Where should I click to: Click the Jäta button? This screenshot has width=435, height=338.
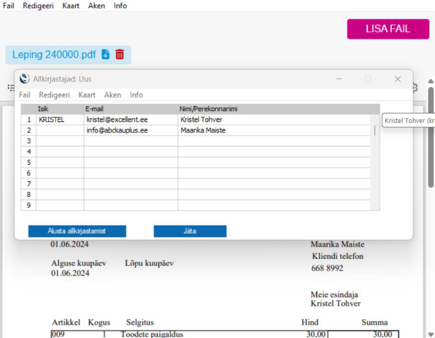pos(190,231)
